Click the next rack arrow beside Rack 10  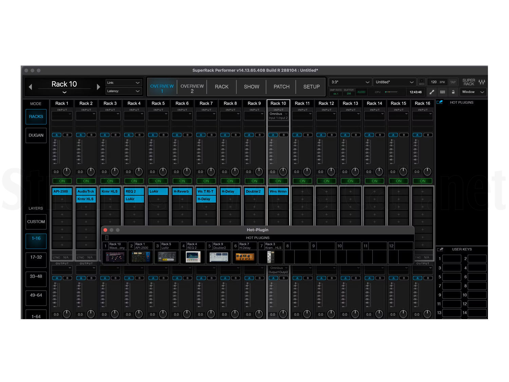coord(98,87)
